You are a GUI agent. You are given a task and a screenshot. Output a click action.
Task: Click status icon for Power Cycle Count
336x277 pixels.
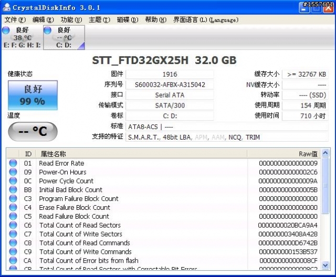pyautogui.click(x=13, y=180)
